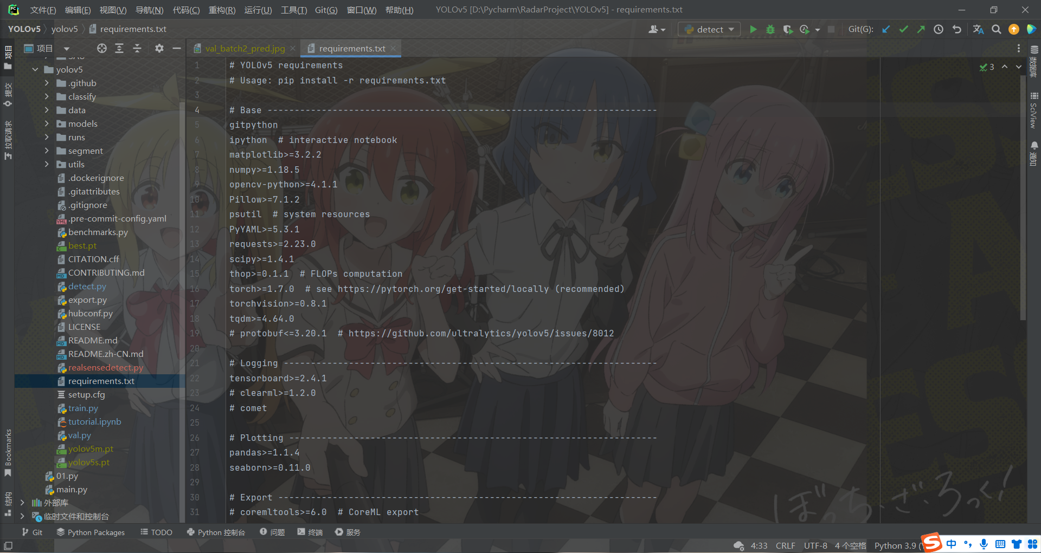Image resolution: width=1041 pixels, height=553 pixels.
Task: Switch to val_batch2_pred.jpg tab
Action: [x=245, y=48]
